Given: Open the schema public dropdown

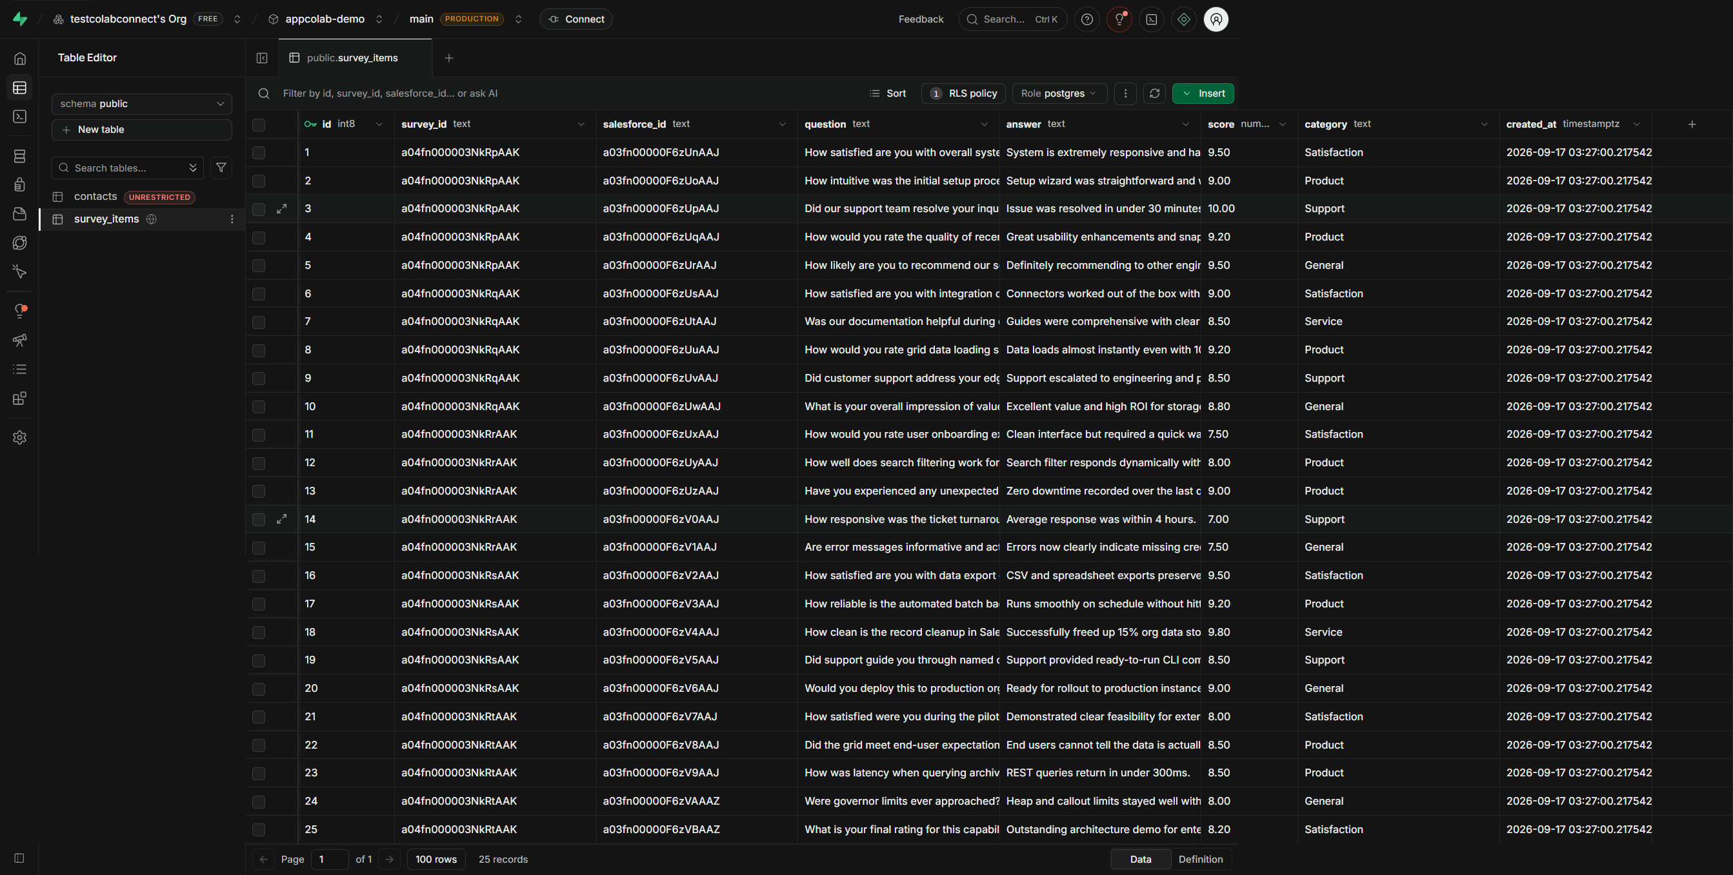Looking at the screenshot, I should 141,104.
